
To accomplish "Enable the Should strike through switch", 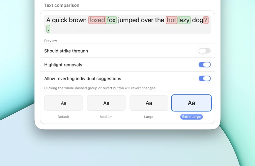I will (x=205, y=51).
